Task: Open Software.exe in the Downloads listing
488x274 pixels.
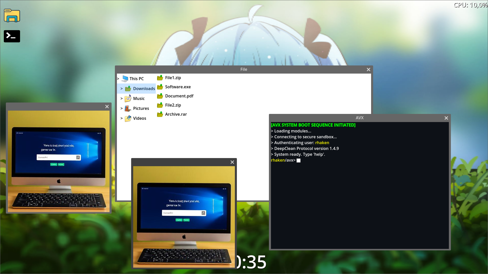Action: click(160, 87)
